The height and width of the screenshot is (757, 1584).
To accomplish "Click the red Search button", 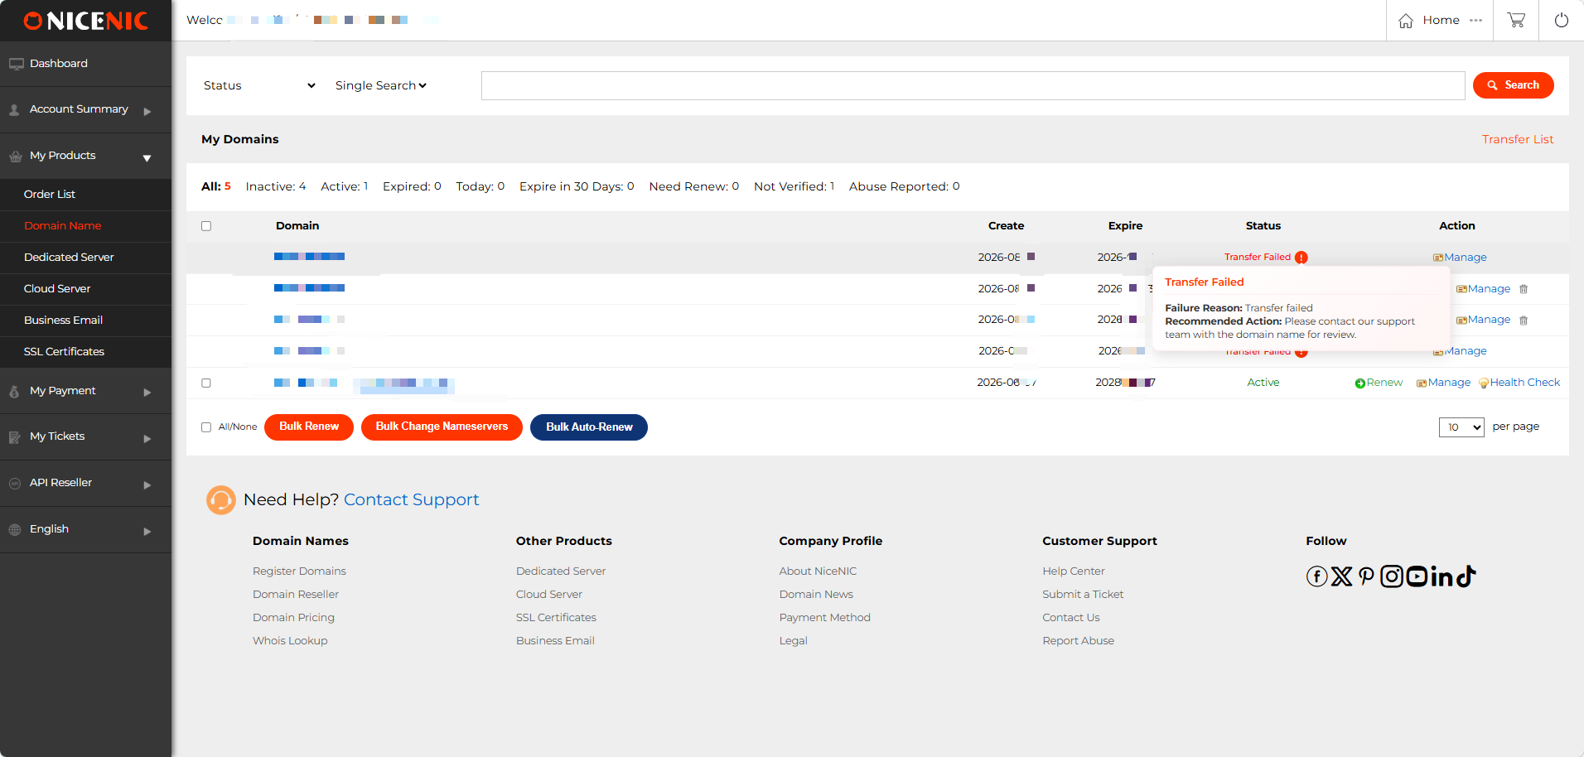I will click(x=1513, y=85).
